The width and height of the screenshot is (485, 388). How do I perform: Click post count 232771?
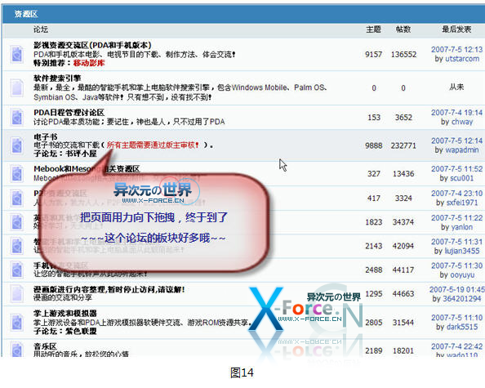point(403,145)
